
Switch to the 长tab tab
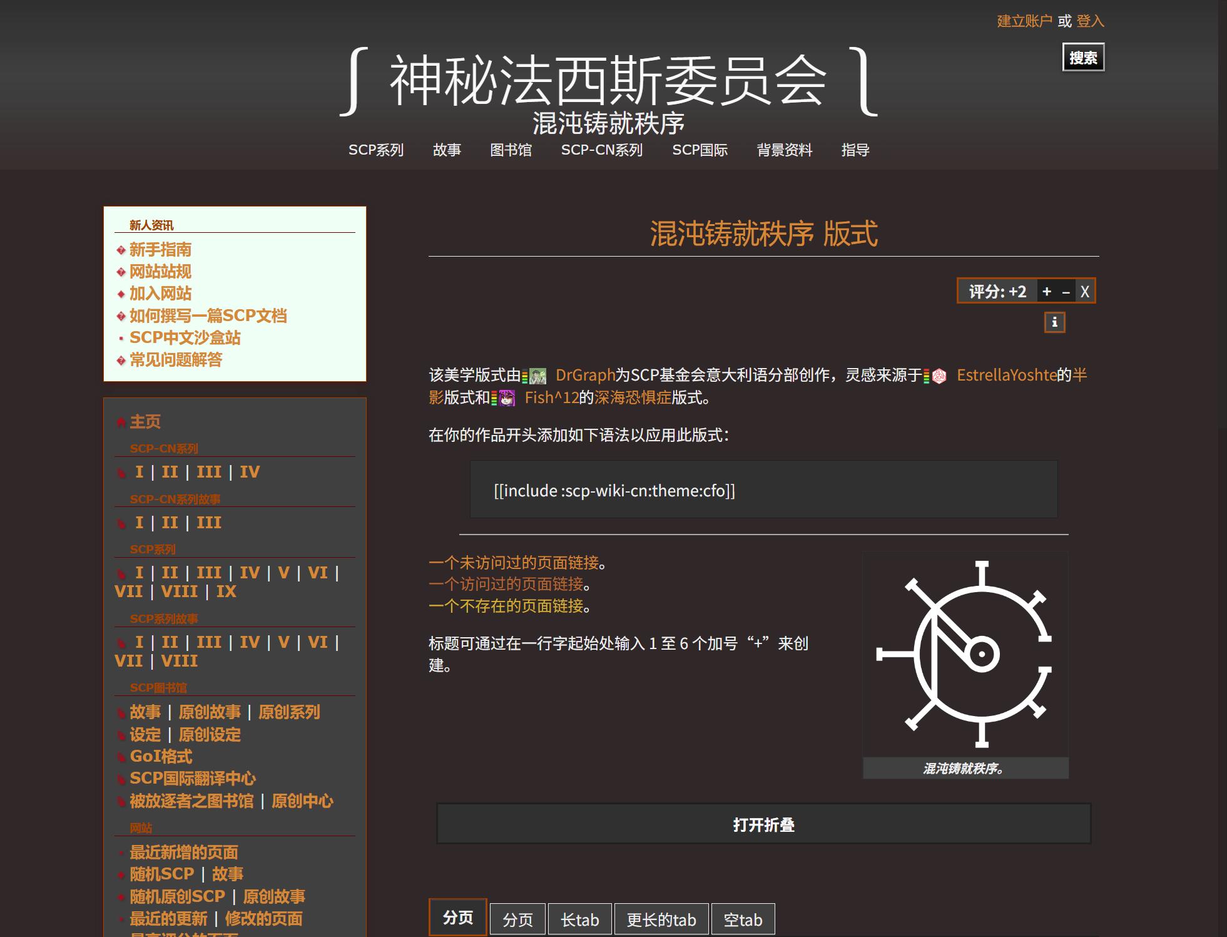tap(579, 919)
